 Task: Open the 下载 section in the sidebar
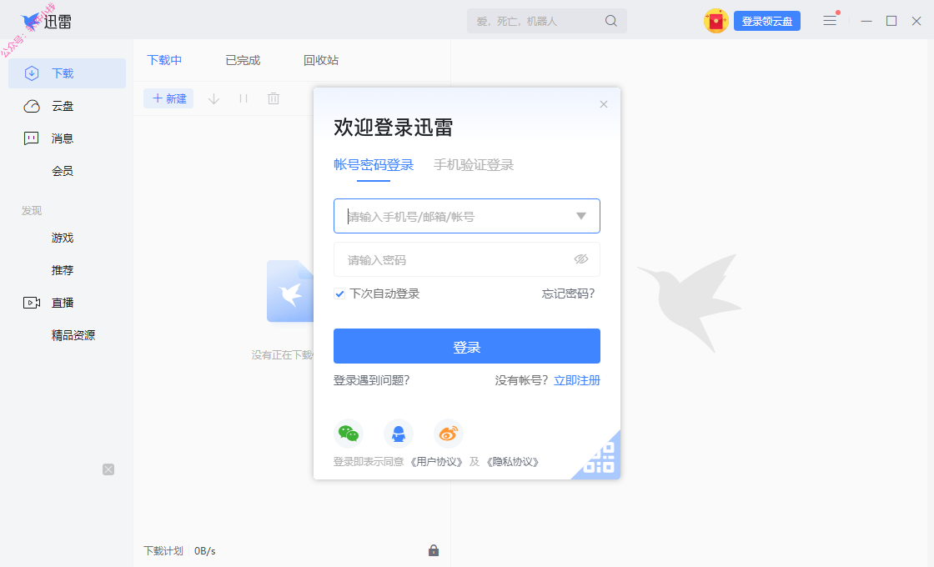(67, 73)
